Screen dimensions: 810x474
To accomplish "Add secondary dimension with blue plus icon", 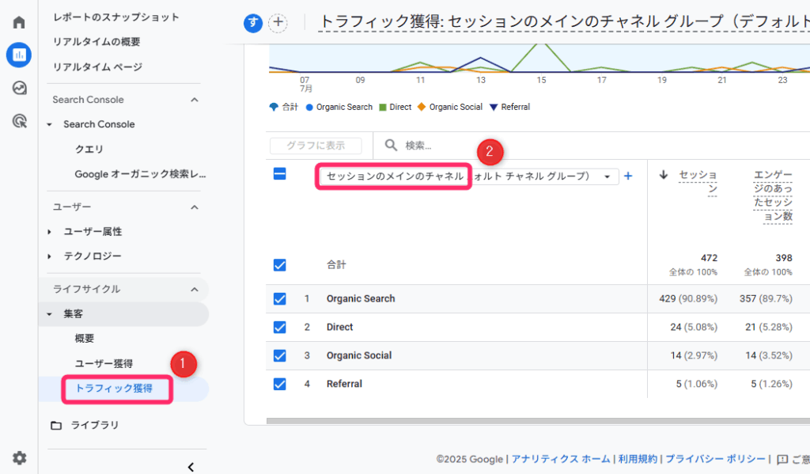I will pyautogui.click(x=628, y=176).
